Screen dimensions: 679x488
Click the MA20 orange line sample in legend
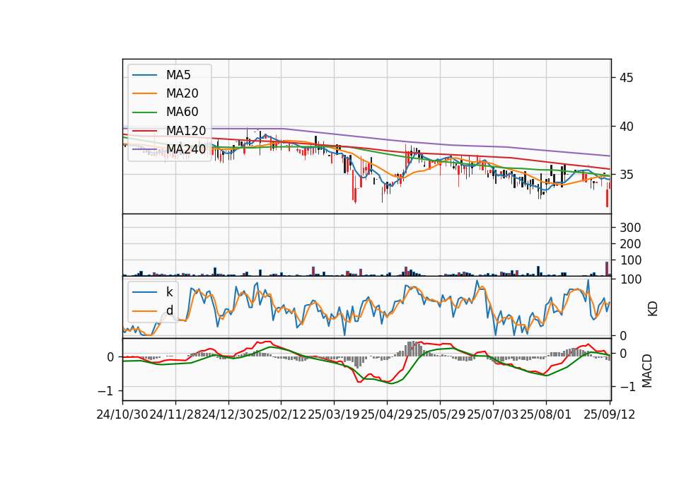144,93
